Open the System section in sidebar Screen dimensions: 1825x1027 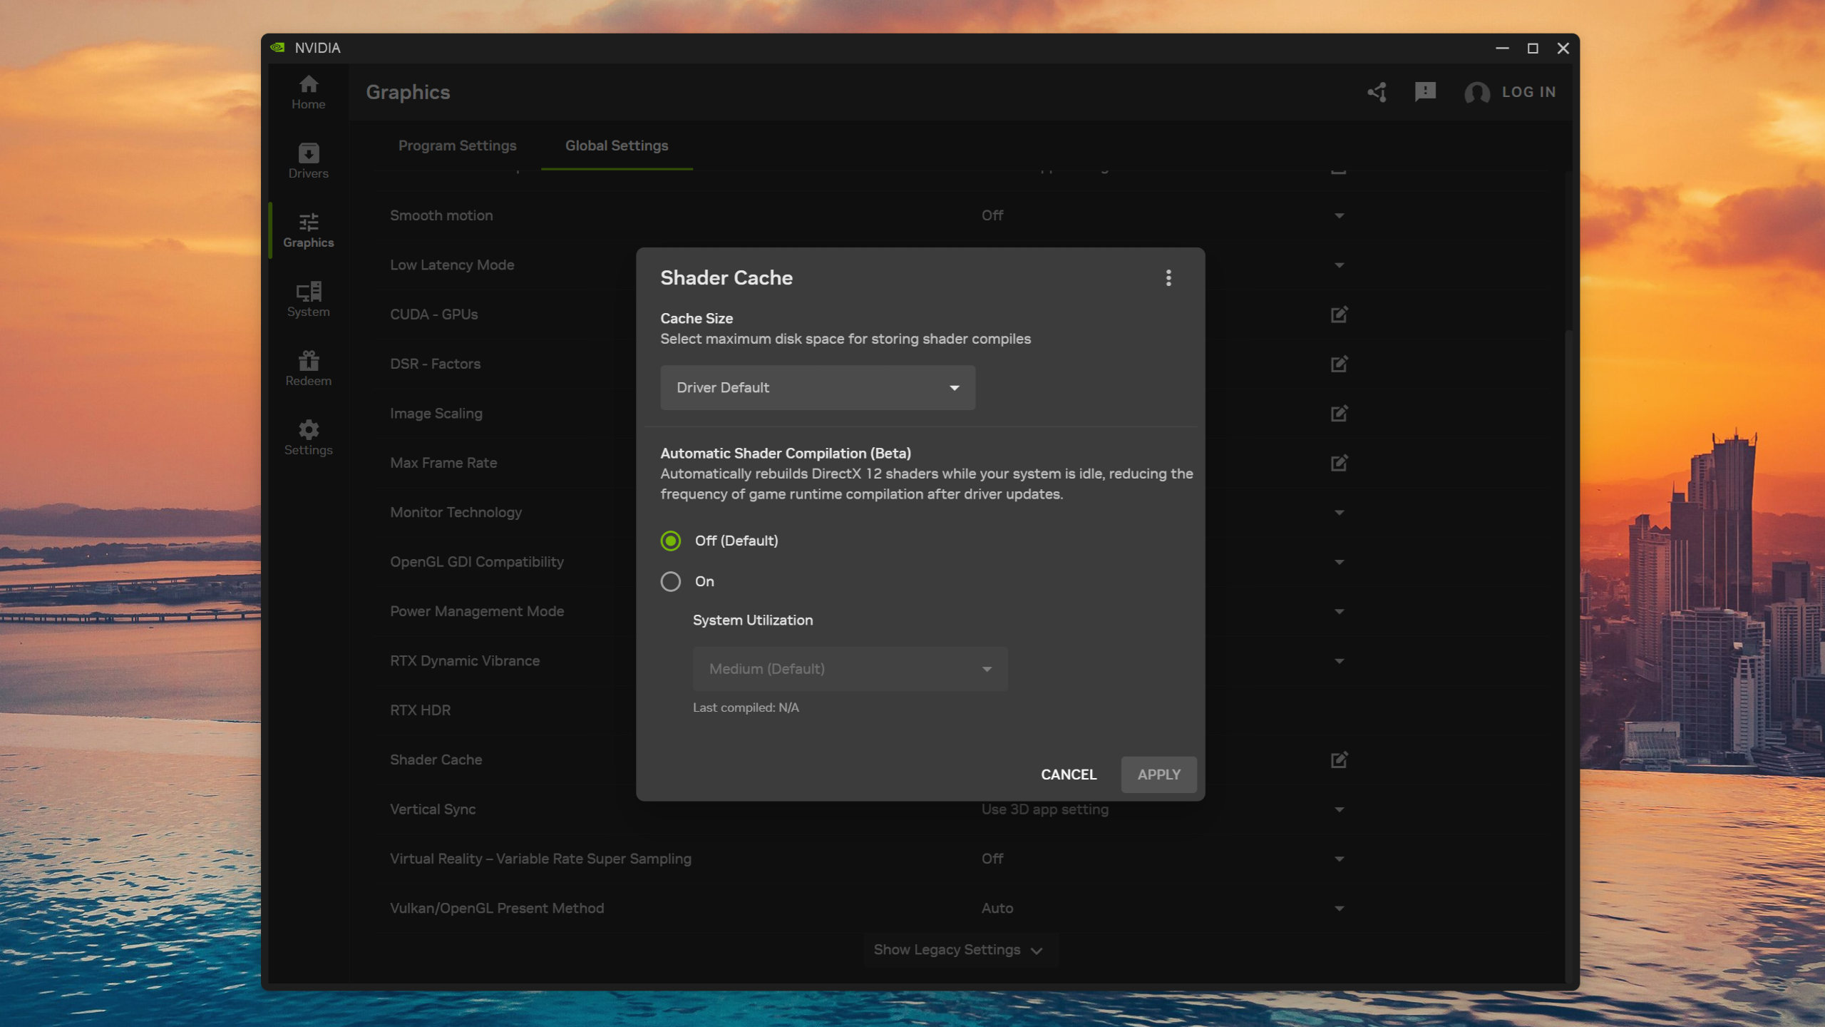pos(308,298)
